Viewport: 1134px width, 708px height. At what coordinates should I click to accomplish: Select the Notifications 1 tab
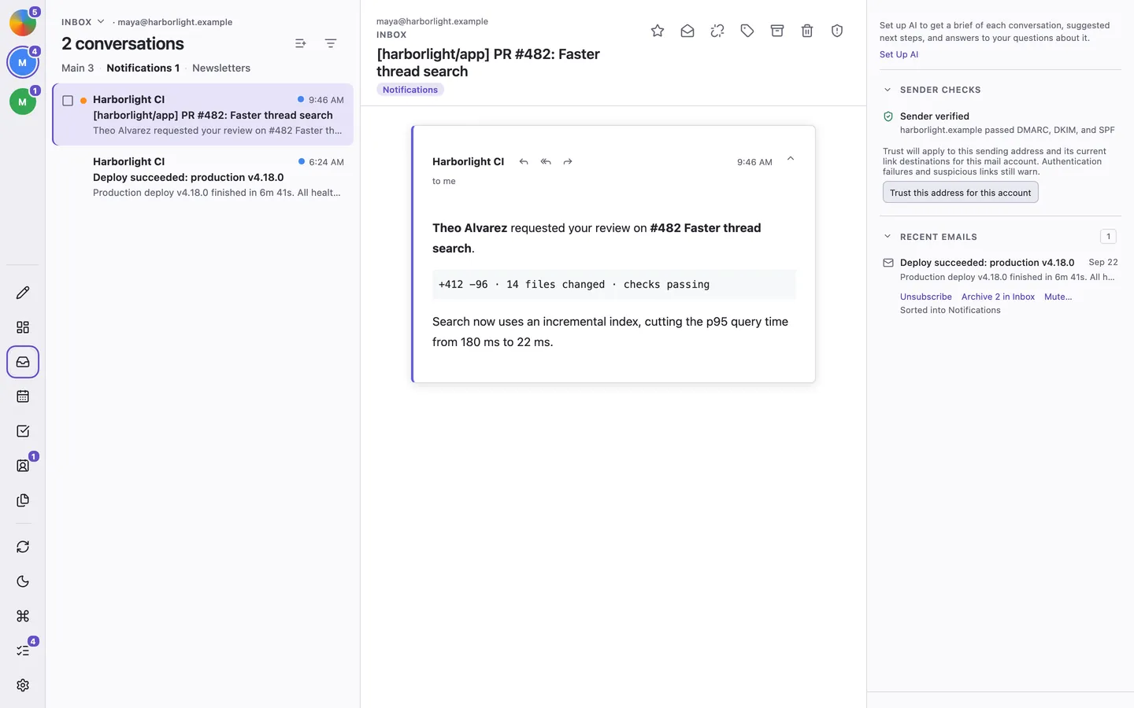(143, 68)
